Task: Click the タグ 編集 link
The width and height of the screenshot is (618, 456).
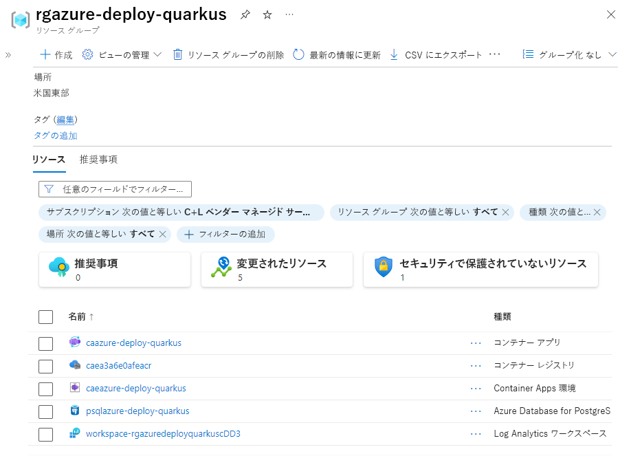Action: click(65, 120)
